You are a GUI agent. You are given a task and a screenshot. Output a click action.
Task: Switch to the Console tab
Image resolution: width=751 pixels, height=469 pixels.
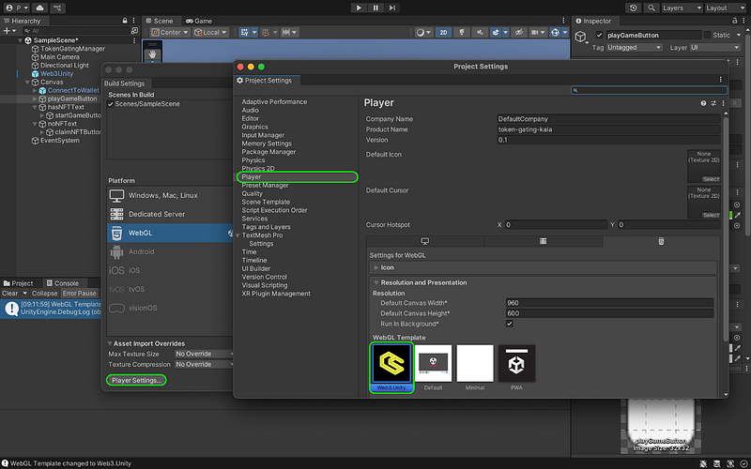(x=62, y=283)
